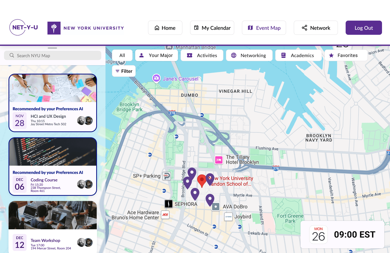Click the Brooklyn Bridge Park label
Image resolution: width=390 pixels, height=253 pixels.
point(129,107)
